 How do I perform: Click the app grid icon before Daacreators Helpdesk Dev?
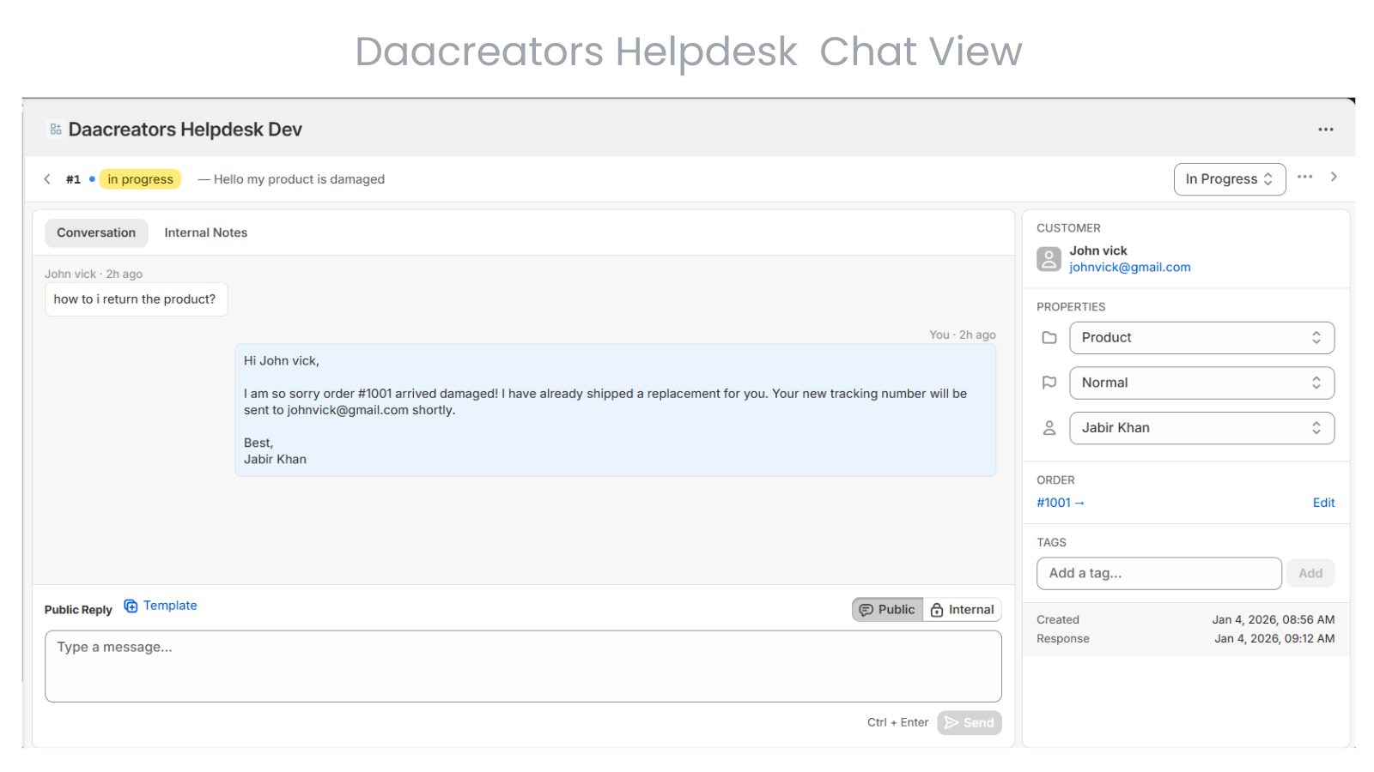(55, 128)
